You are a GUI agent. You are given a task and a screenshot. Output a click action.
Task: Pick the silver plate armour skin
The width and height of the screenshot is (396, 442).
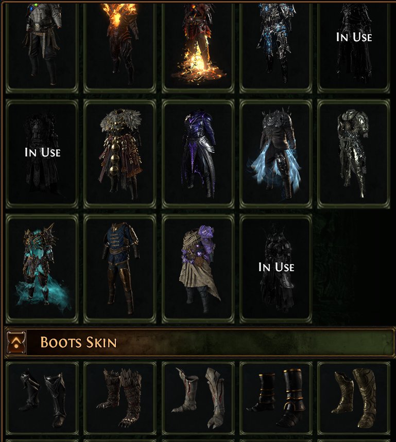point(354,154)
